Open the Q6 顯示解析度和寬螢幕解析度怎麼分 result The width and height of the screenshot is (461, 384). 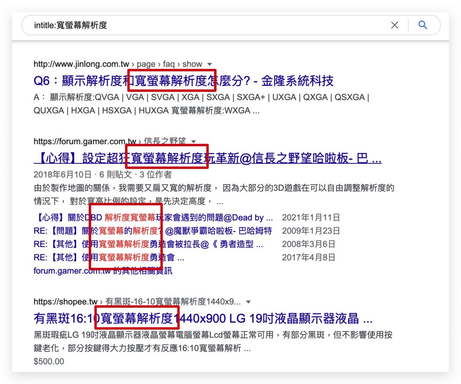click(184, 81)
